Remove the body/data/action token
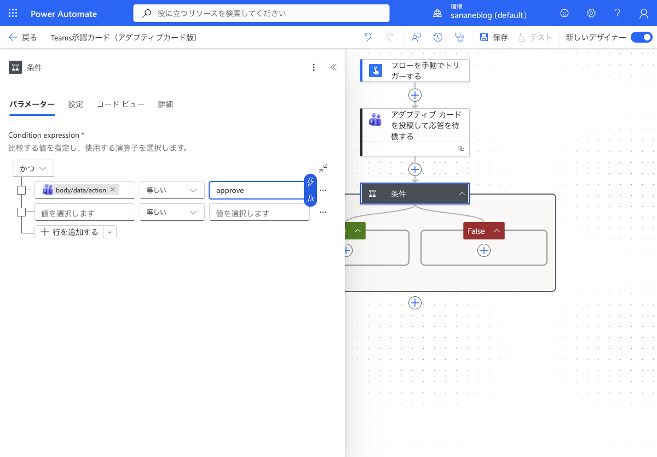This screenshot has width=657, height=457. click(x=113, y=190)
